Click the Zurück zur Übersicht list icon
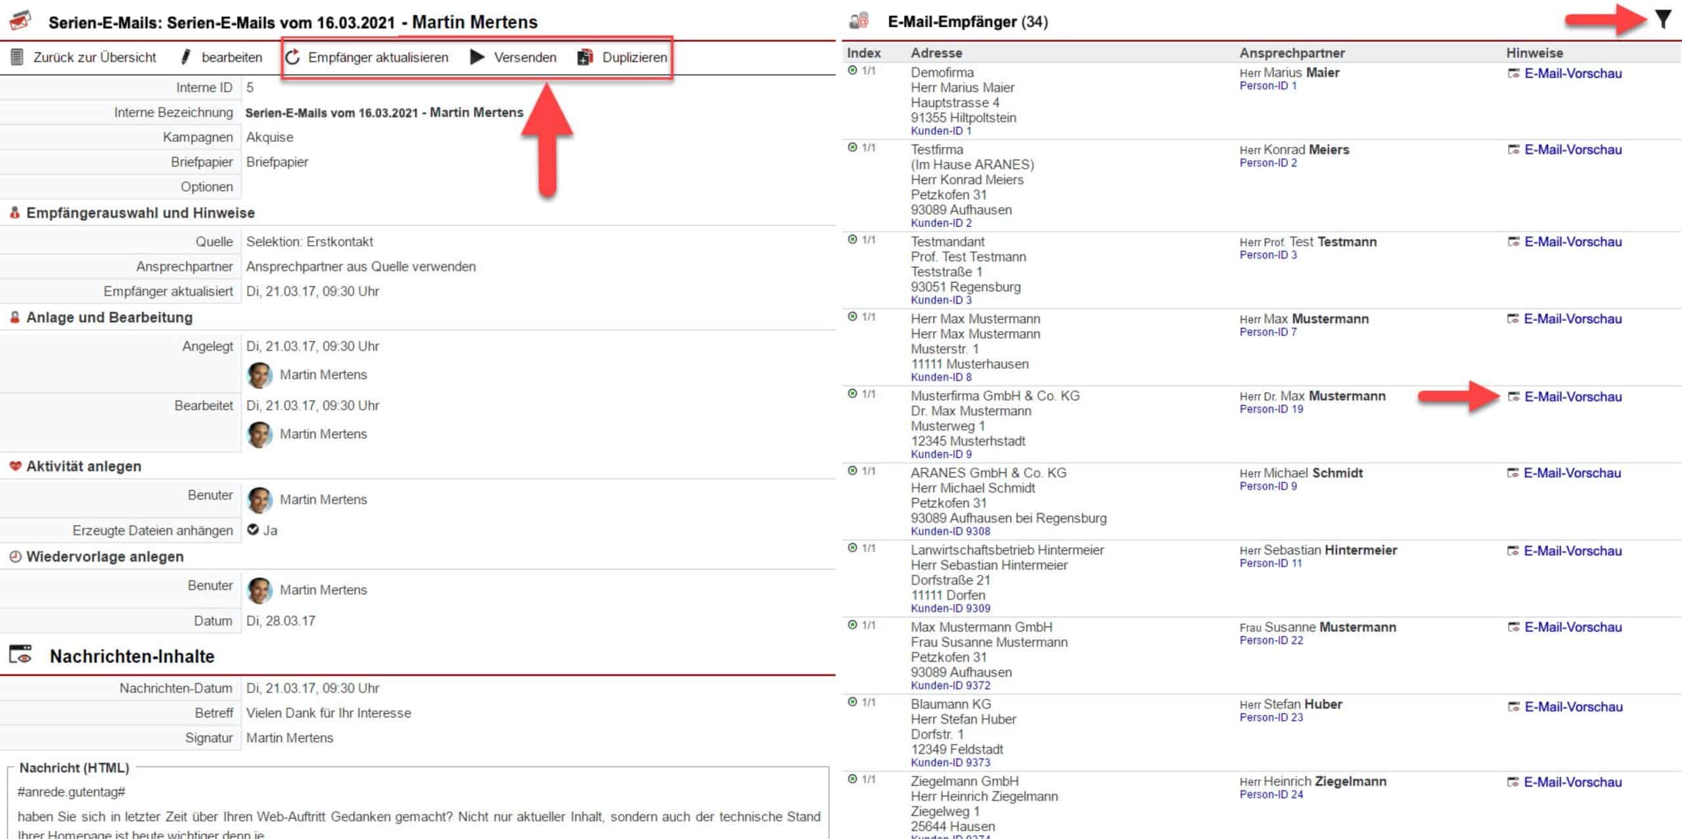This screenshot has height=839, width=1682. 18,57
